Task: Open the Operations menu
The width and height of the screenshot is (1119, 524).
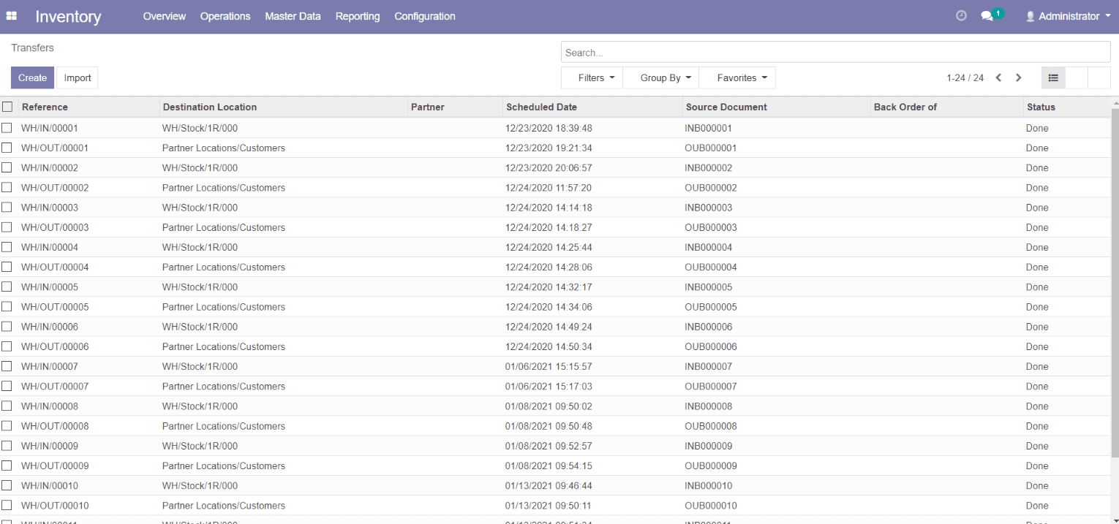Action: tap(225, 16)
